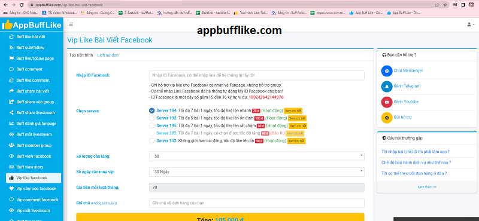
Task: Click the browser address bar URL
Action: coord(69,5)
